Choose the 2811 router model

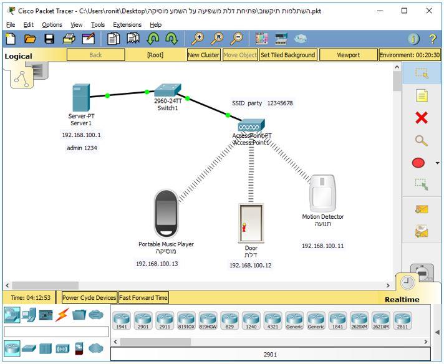[x=402, y=321]
